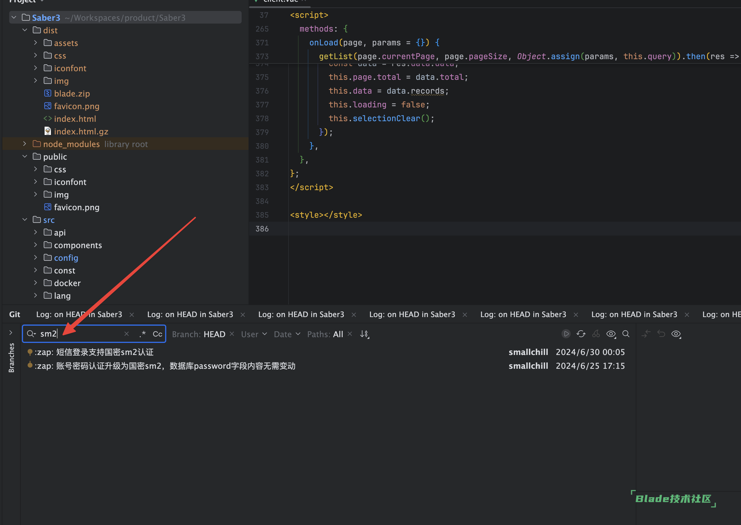Image resolution: width=741 pixels, height=525 pixels.
Task: Click the sticky onLoad method line
Action: [375, 42]
